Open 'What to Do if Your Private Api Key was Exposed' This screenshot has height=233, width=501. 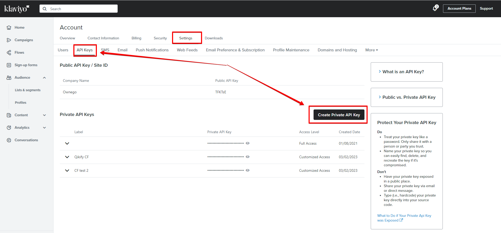coord(404,218)
